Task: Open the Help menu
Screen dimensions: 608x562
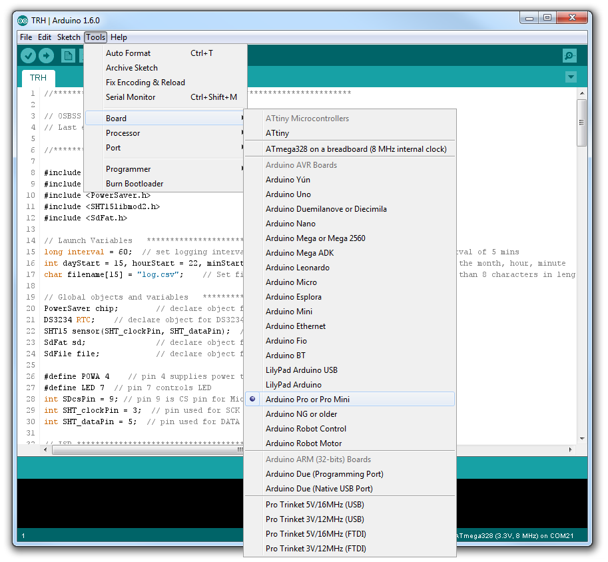Action: [119, 37]
